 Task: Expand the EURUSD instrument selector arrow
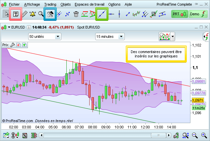click(9, 27)
